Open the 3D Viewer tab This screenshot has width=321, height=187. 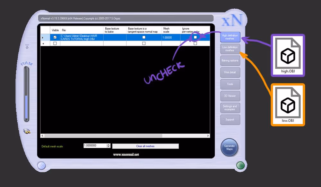click(x=230, y=96)
